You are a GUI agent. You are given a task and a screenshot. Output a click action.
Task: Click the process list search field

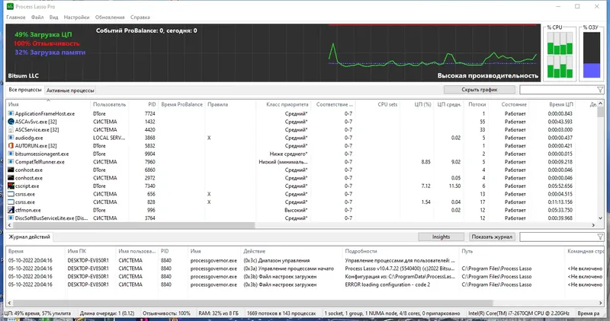tap(558, 90)
